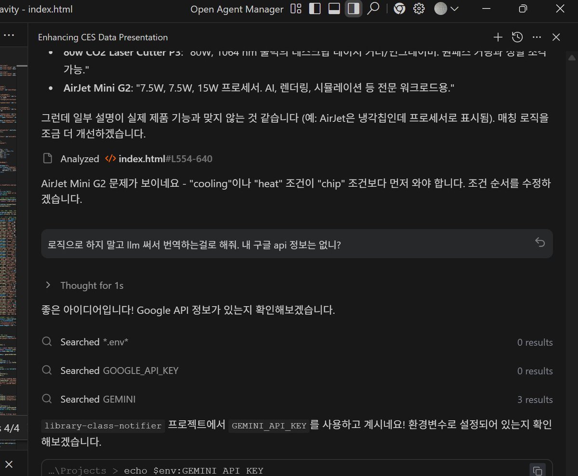Toggle the bottom panel layout
The image size is (578, 476).
(334, 9)
